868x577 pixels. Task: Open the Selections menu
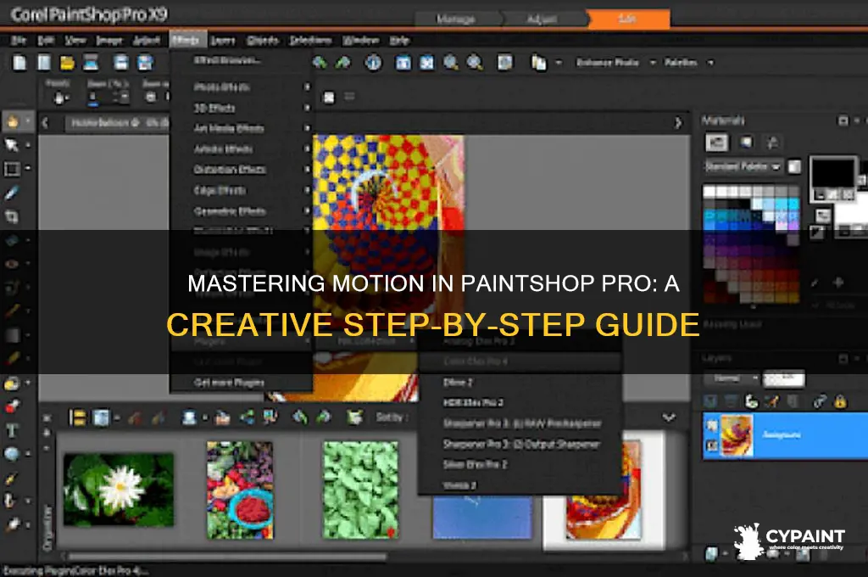[310, 40]
